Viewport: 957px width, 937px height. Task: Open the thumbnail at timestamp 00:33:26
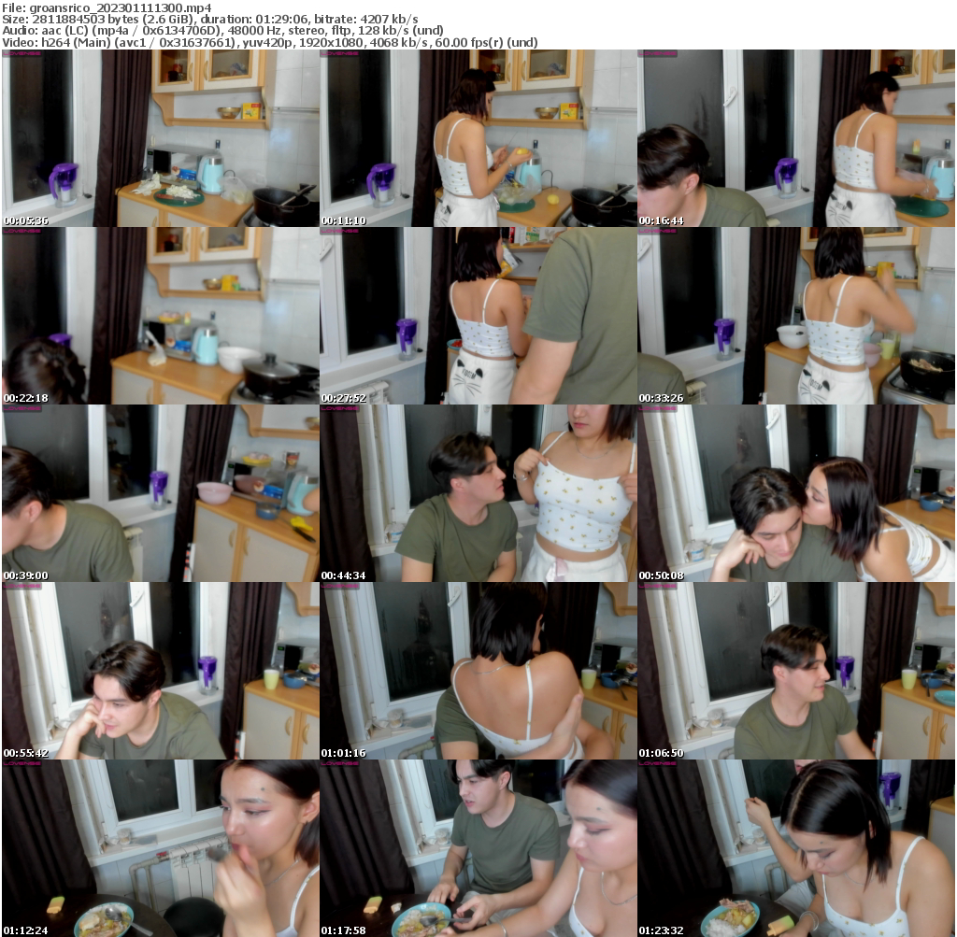coord(795,317)
